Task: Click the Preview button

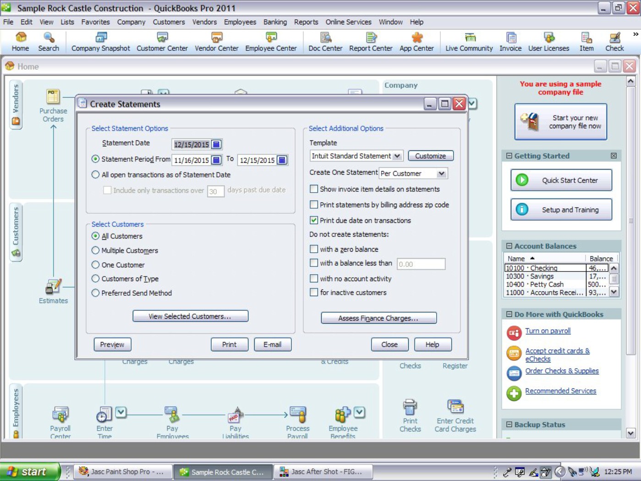Action: pyautogui.click(x=112, y=344)
